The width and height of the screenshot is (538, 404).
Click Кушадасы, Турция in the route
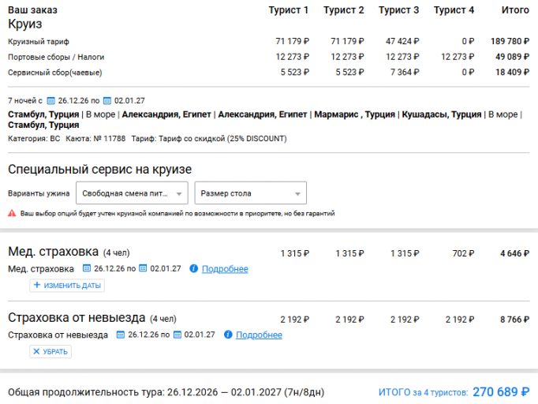click(x=442, y=114)
